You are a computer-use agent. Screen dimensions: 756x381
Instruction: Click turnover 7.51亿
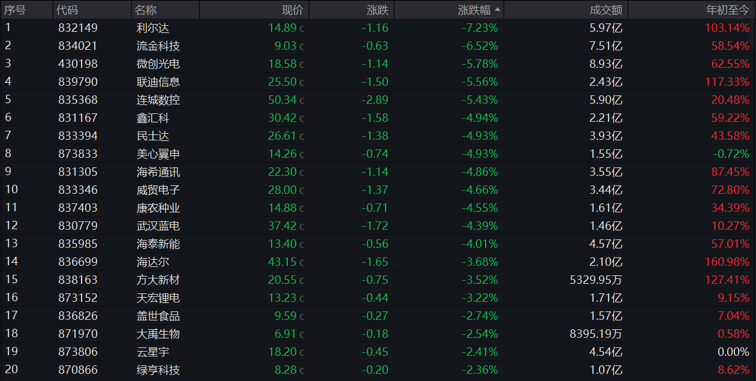click(607, 46)
